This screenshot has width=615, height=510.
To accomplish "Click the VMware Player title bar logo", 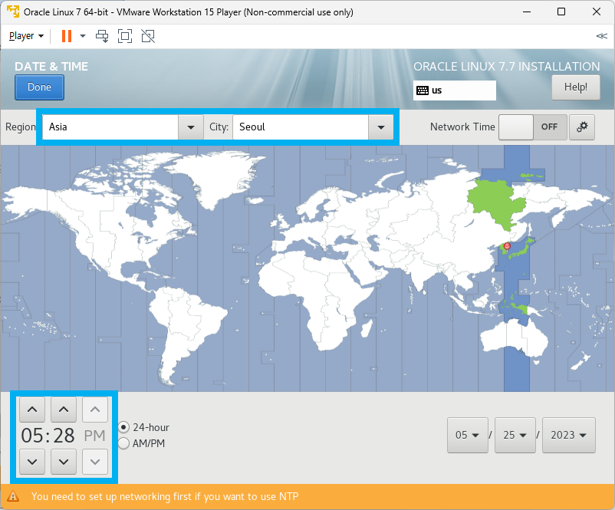I will (13, 12).
